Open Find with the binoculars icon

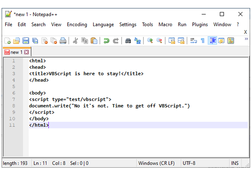128,41
